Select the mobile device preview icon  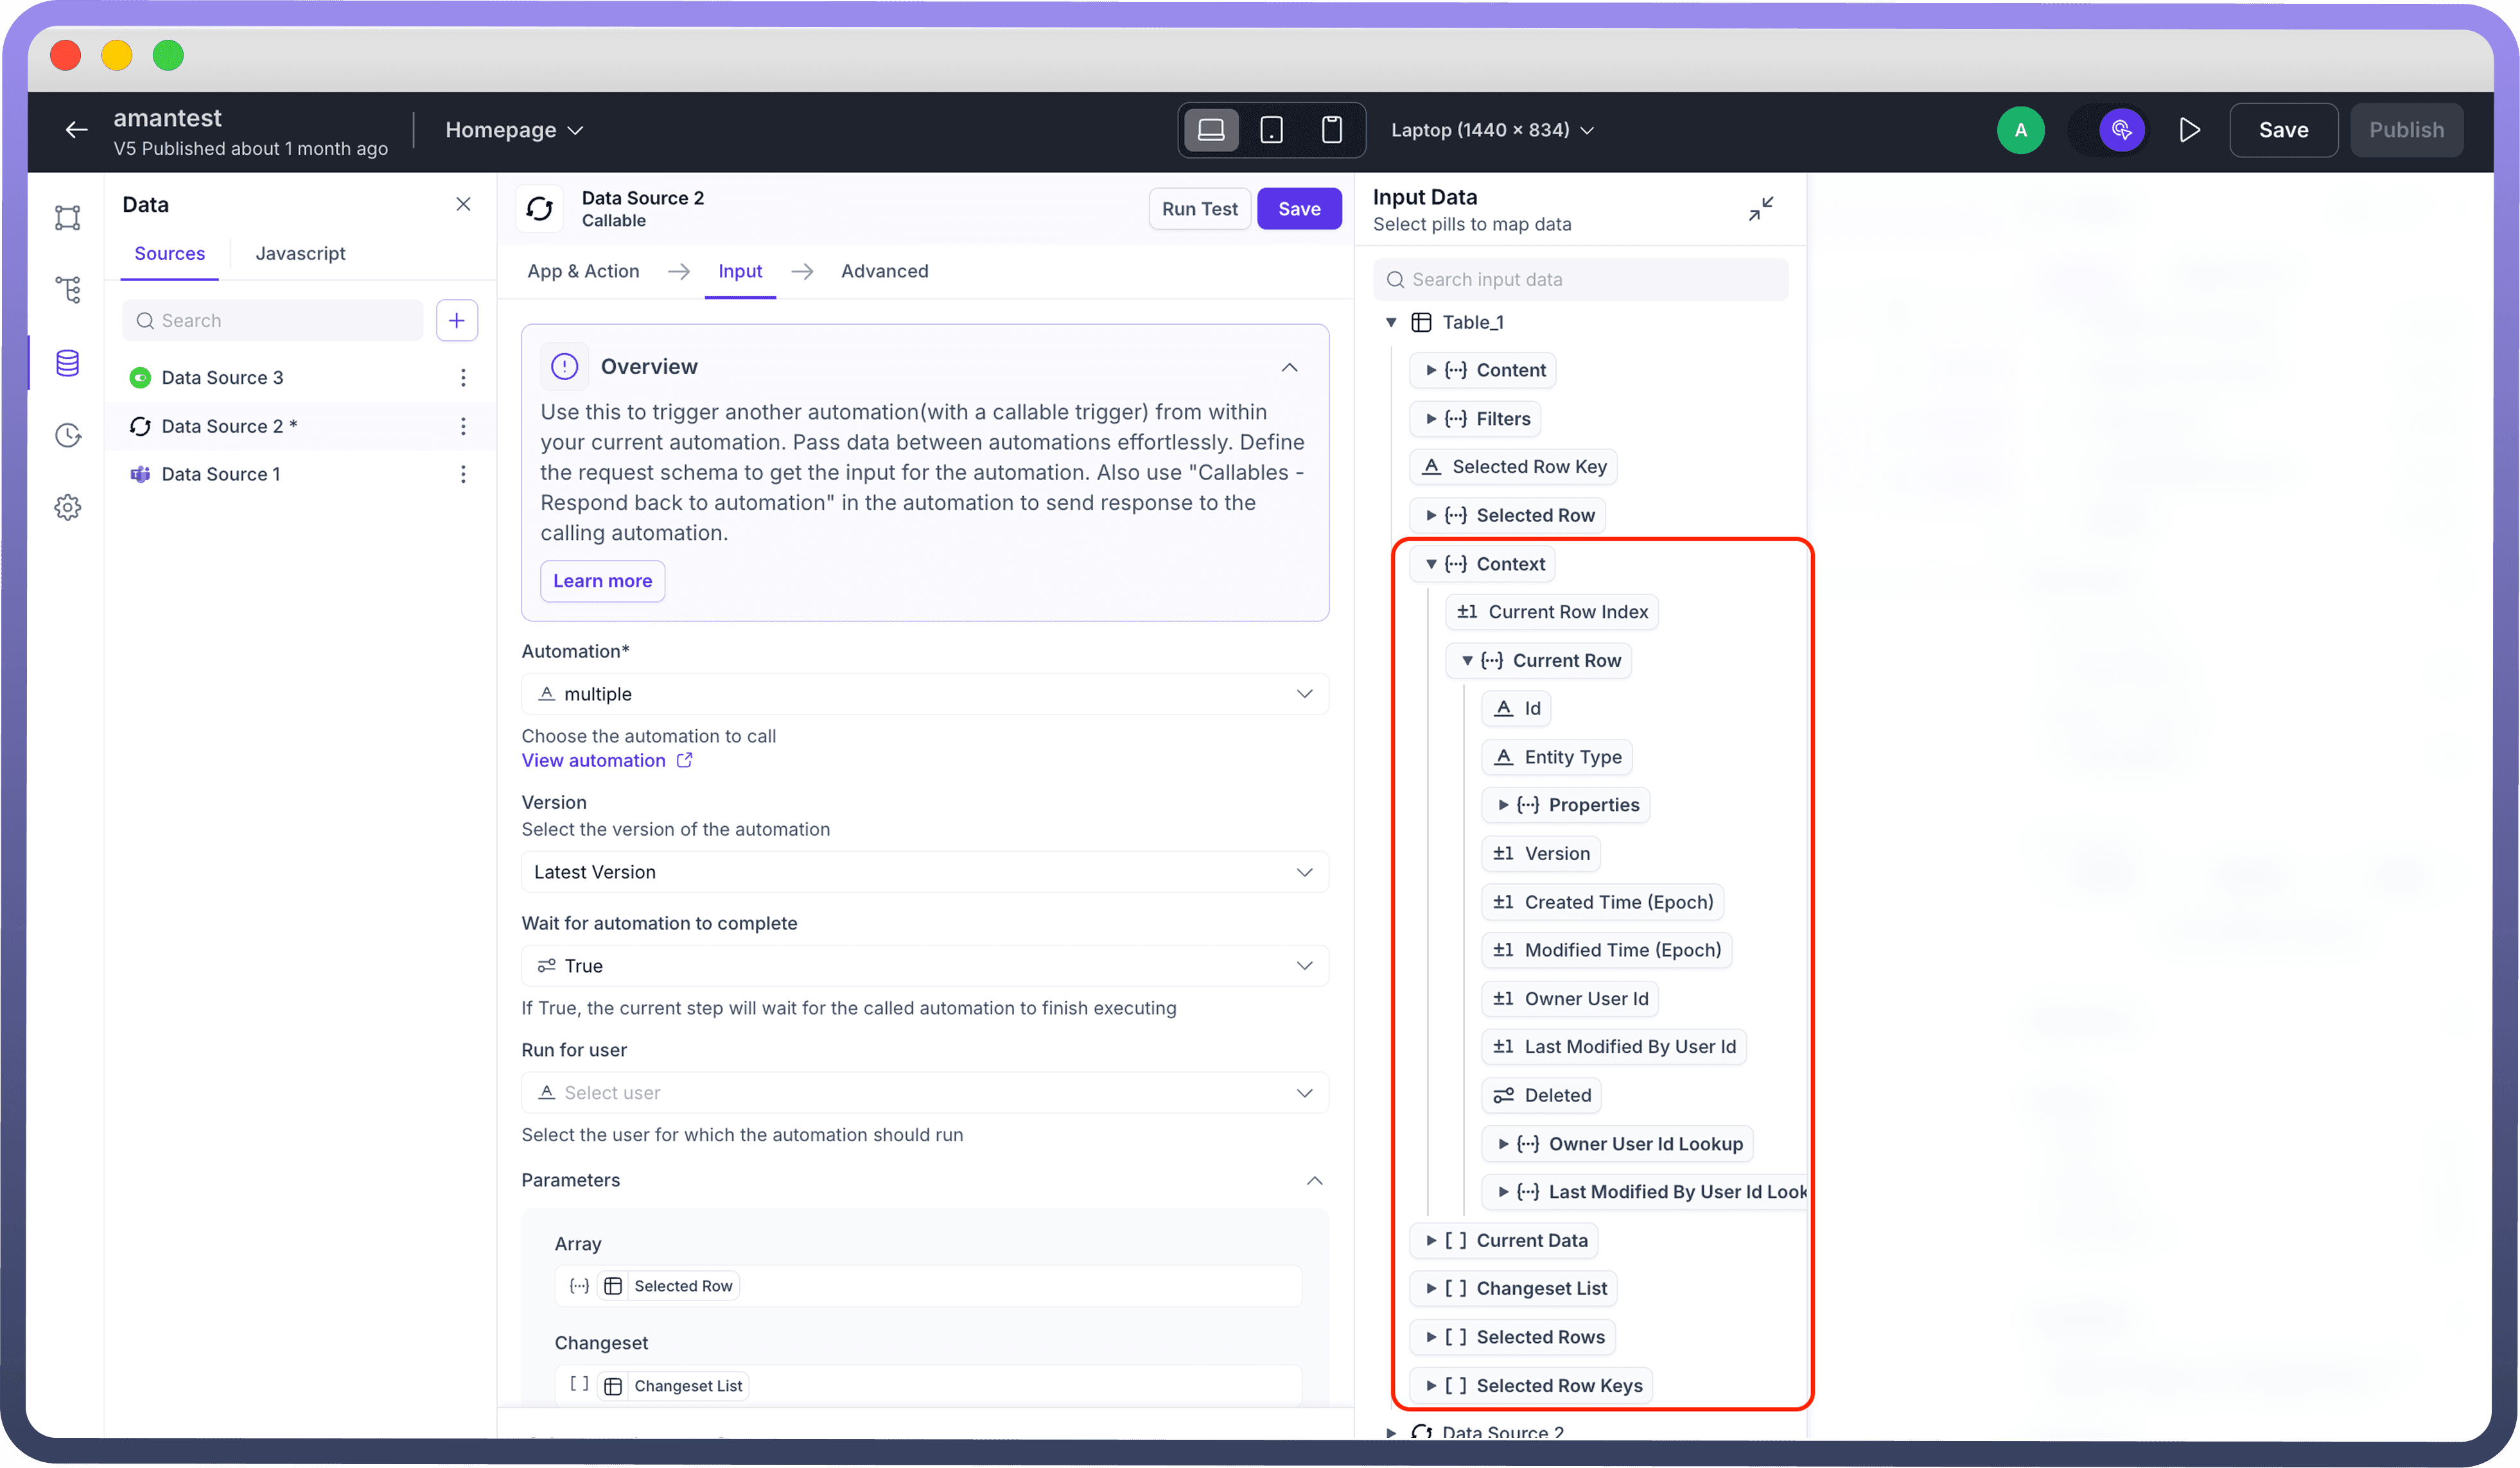coord(1331,130)
